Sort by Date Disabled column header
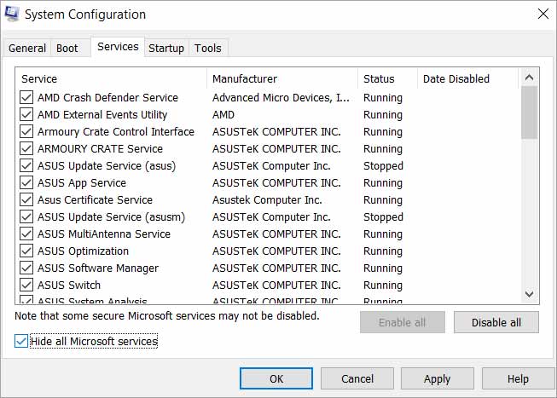This screenshot has width=557, height=398. 468,78
